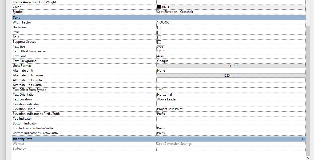
Task: Click the Alternate Units Prefix field
Action: click(x=231, y=80)
